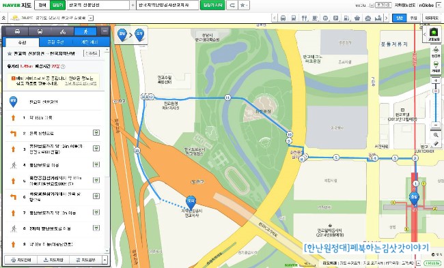Click the map zoom level slider
The height and width of the screenshot is (268, 444).
(x=436, y=104)
